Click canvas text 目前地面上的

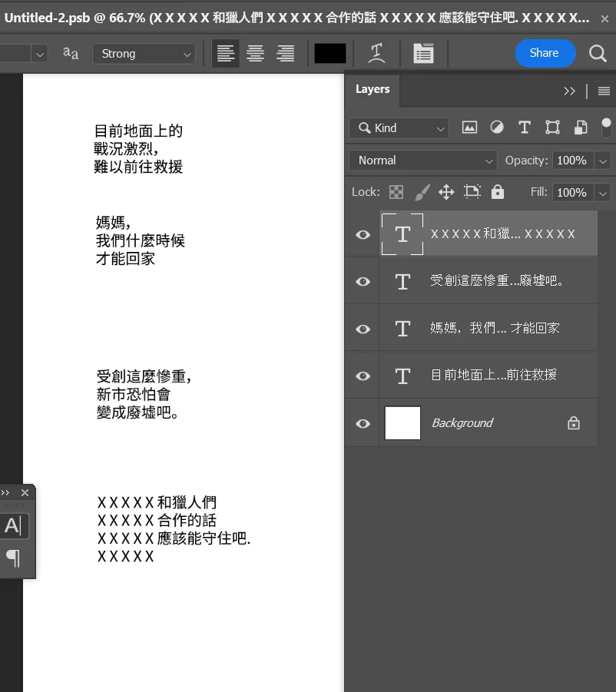[138, 131]
